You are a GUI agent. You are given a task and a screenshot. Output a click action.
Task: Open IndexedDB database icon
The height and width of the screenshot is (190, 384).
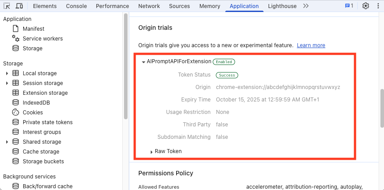click(16, 103)
